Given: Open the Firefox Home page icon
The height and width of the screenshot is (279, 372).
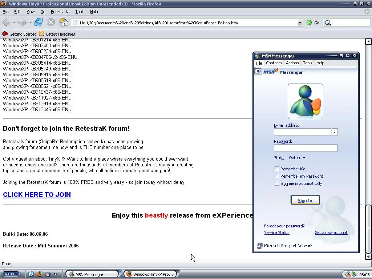Looking at the screenshot, I should 63,23.
